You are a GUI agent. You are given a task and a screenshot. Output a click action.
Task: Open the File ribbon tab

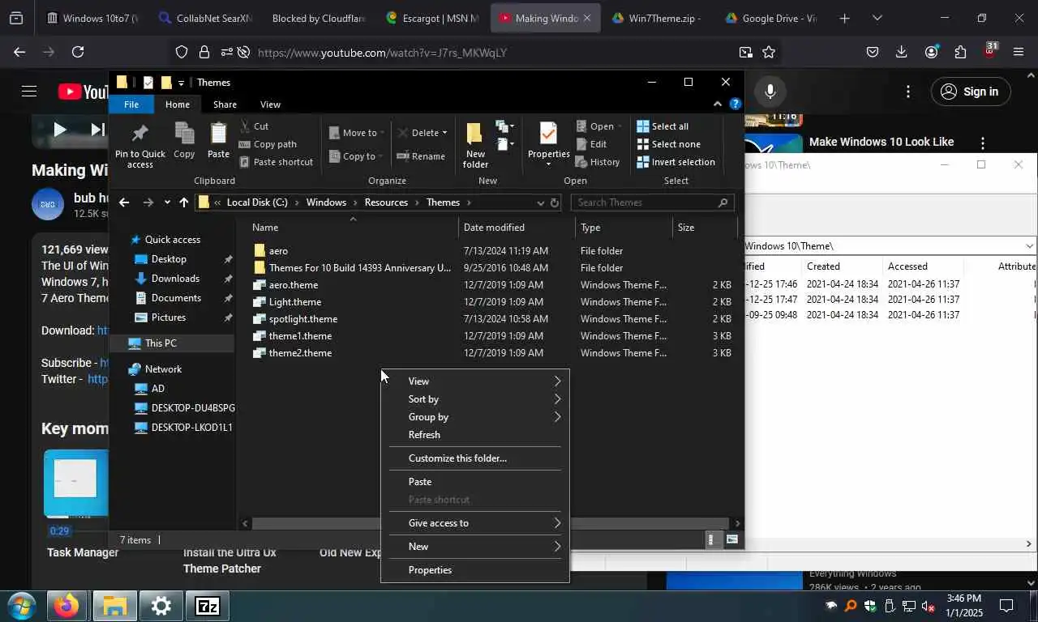click(x=131, y=104)
